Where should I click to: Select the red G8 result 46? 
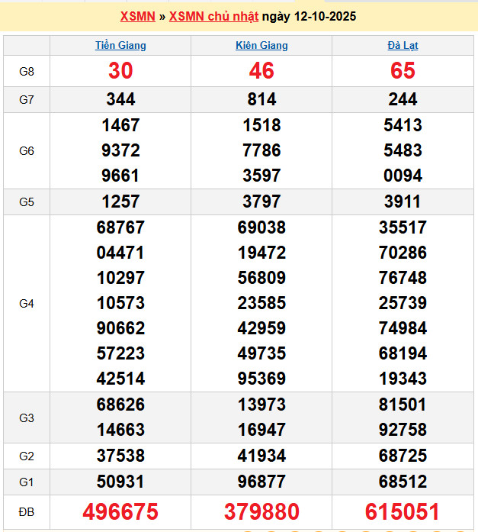coord(261,71)
